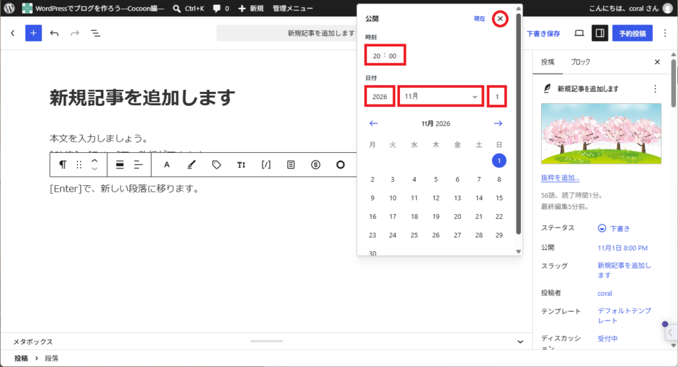Click the tag icon in block toolbar

(217, 165)
